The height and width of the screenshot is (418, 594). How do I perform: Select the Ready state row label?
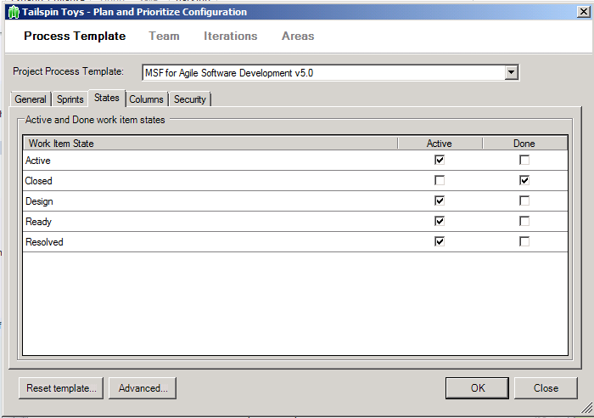[x=38, y=222]
